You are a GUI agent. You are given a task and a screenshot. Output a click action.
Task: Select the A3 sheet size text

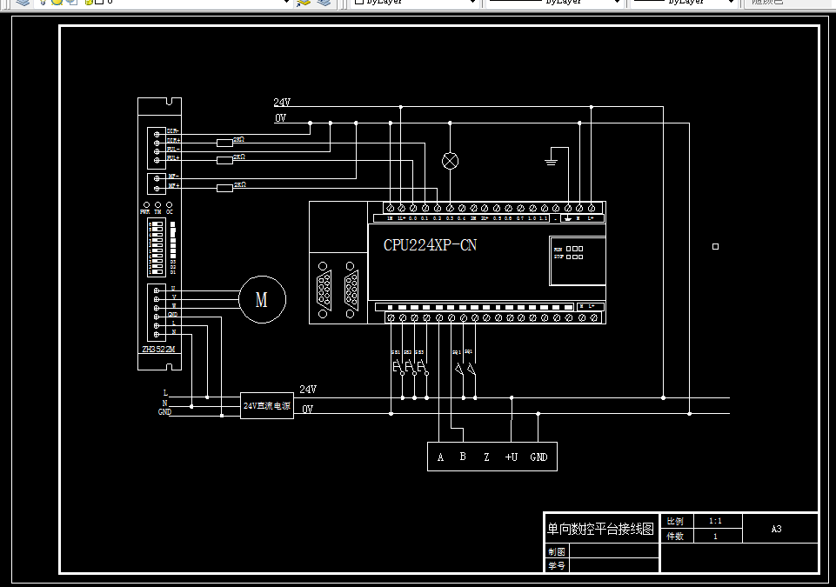776,529
